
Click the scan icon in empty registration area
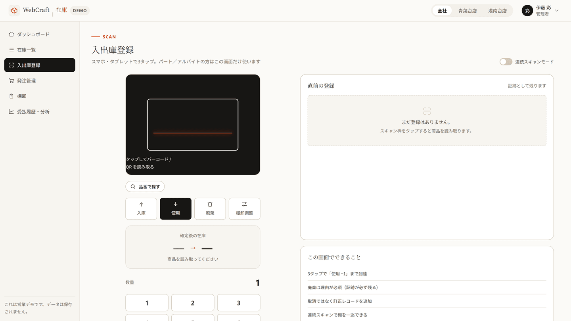[427, 111]
